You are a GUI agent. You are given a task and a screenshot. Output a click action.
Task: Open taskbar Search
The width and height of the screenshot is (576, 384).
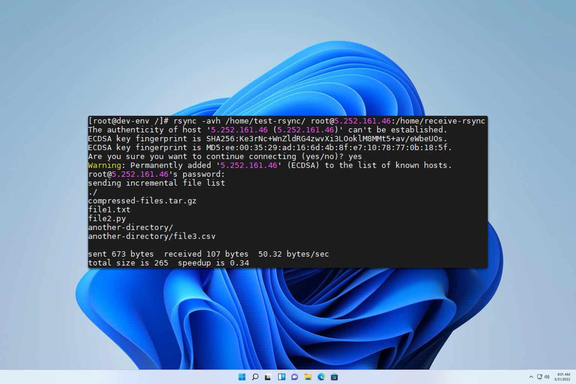coord(255,377)
